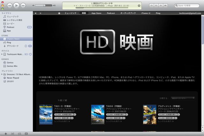Switch to grid view
Screen dimensions: 204x136
point(161,5)
